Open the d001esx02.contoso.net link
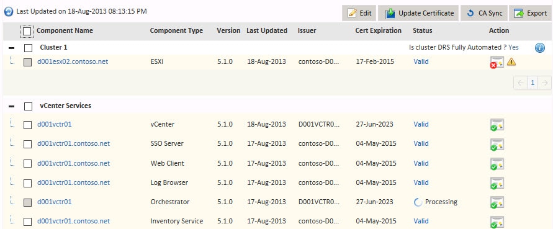Viewport: 553px width, 229px height. pyautogui.click(x=73, y=61)
